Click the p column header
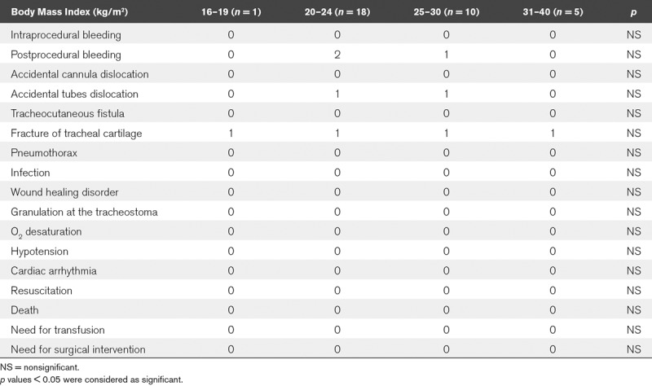 tap(633, 11)
